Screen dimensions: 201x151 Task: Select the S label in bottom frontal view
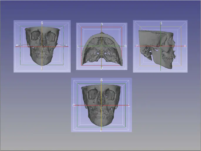[101, 80]
